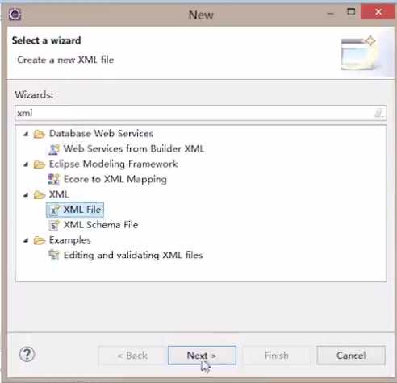Click the Ecore to XML Mapping icon

53,179
